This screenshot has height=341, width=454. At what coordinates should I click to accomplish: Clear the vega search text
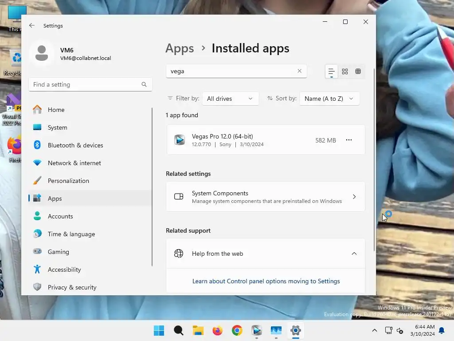click(x=299, y=71)
